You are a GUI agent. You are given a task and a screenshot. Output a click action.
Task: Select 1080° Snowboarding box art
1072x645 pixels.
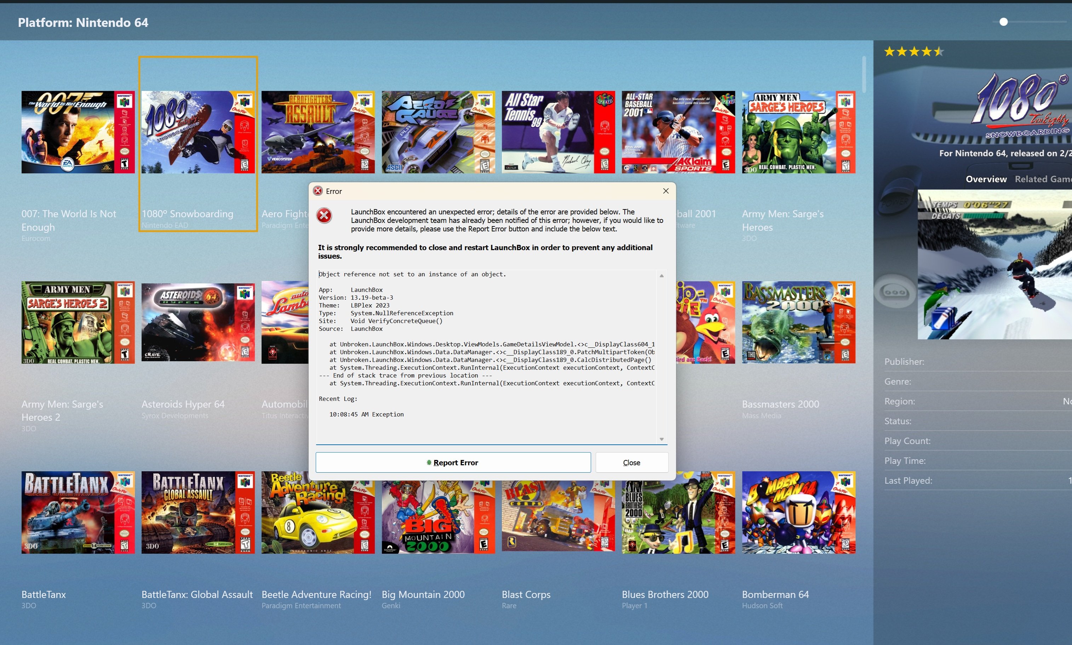[198, 132]
